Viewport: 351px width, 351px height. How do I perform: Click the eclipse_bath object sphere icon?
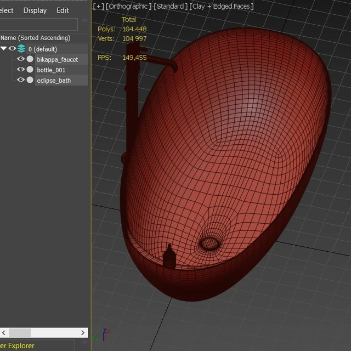point(30,80)
